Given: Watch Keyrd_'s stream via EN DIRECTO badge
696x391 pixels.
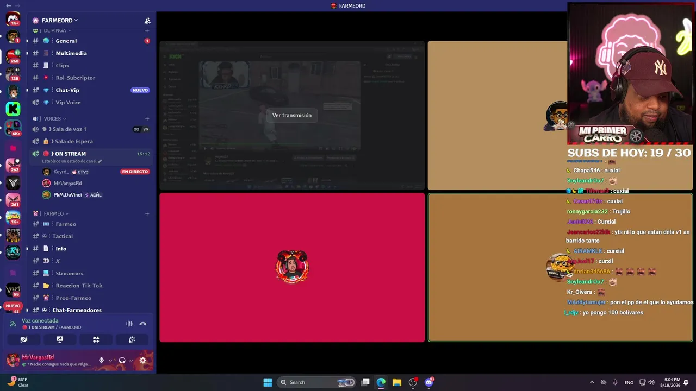Looking at the screenshot, I should coord(135,172).
